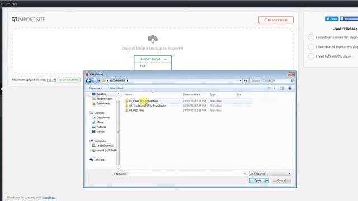This screenshot has width=358, height=201.
Task: Sort by the Size column header
Action: click(x=239, y=94)
